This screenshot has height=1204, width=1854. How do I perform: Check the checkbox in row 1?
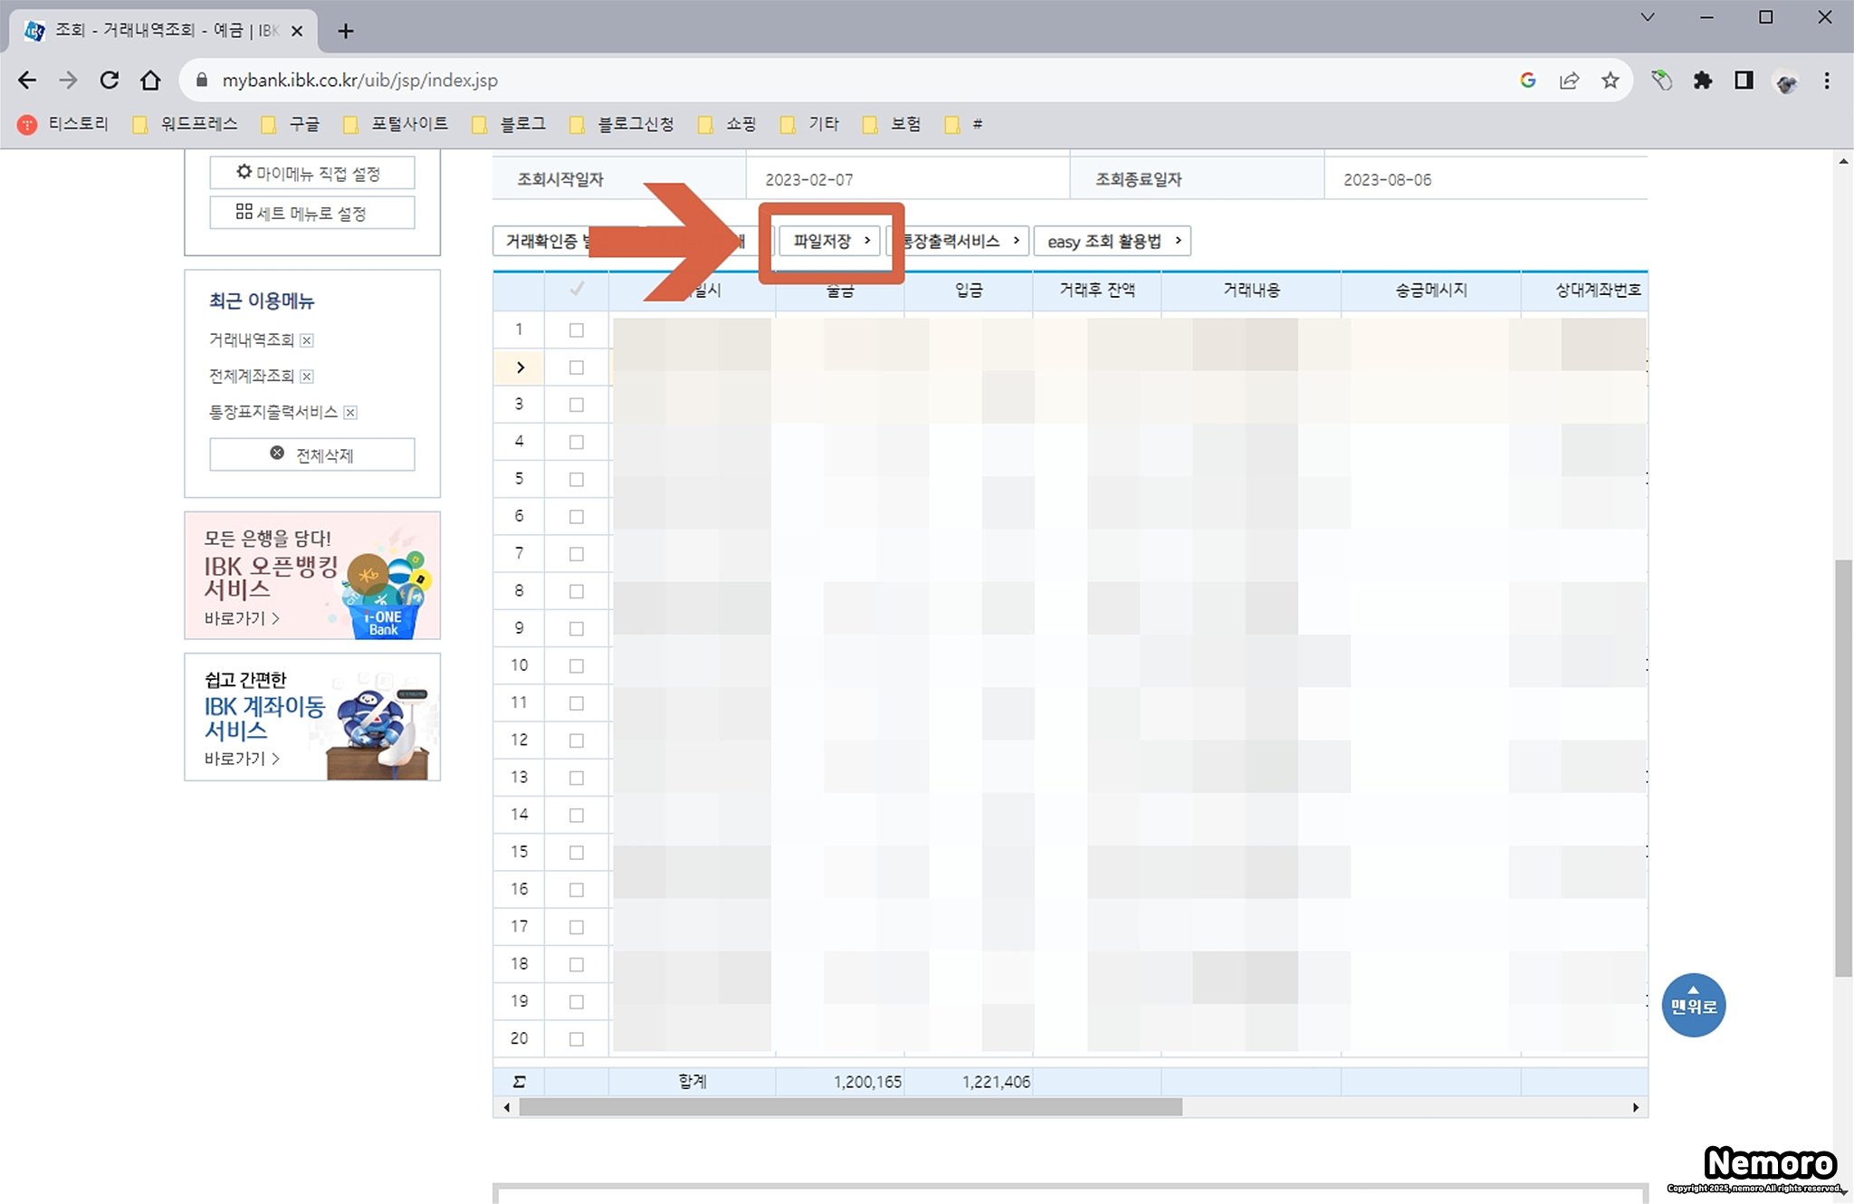tap(577, 330)
